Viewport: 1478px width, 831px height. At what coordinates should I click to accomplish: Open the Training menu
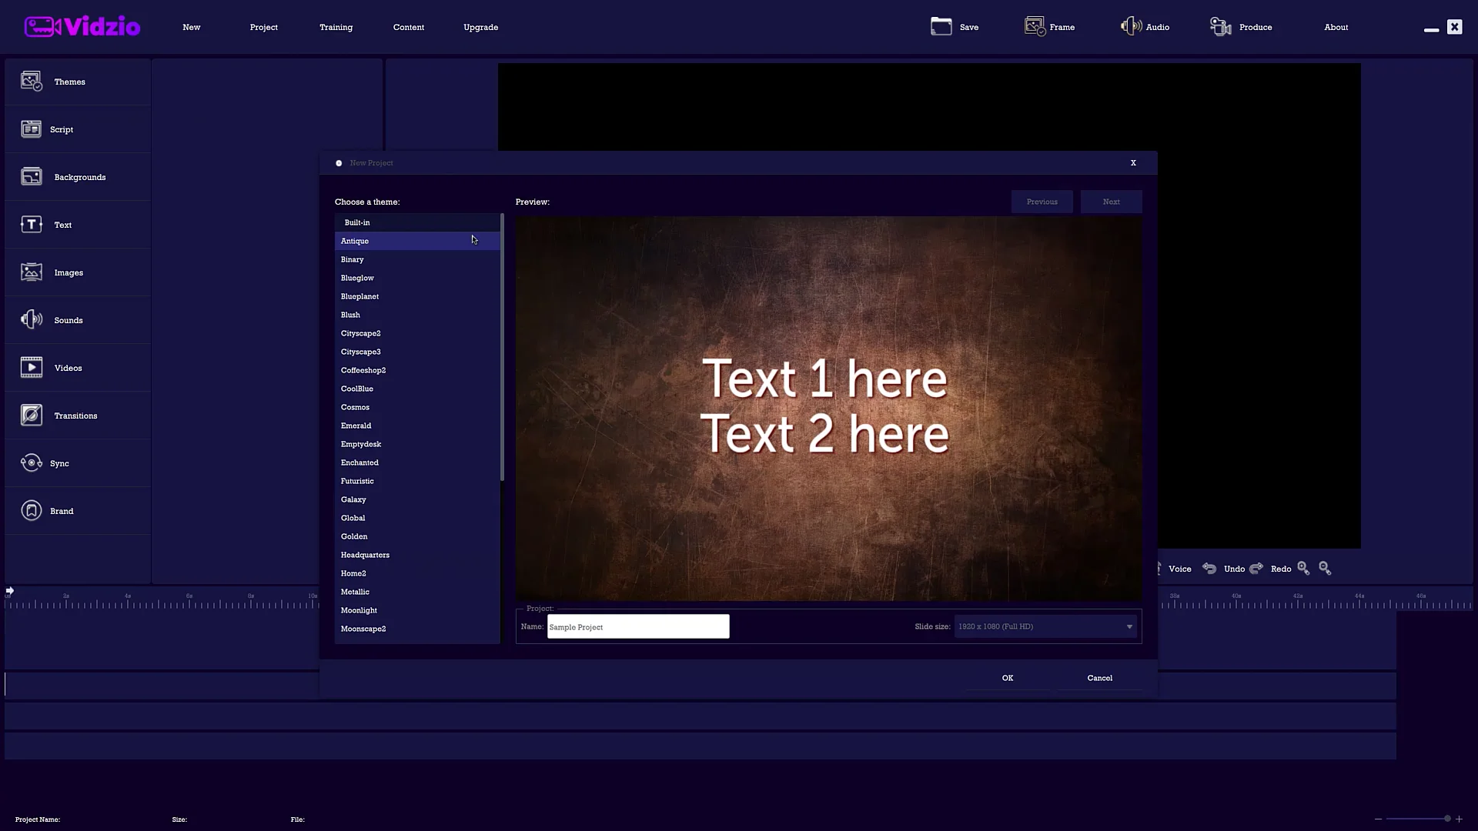[x=336, y=27]
